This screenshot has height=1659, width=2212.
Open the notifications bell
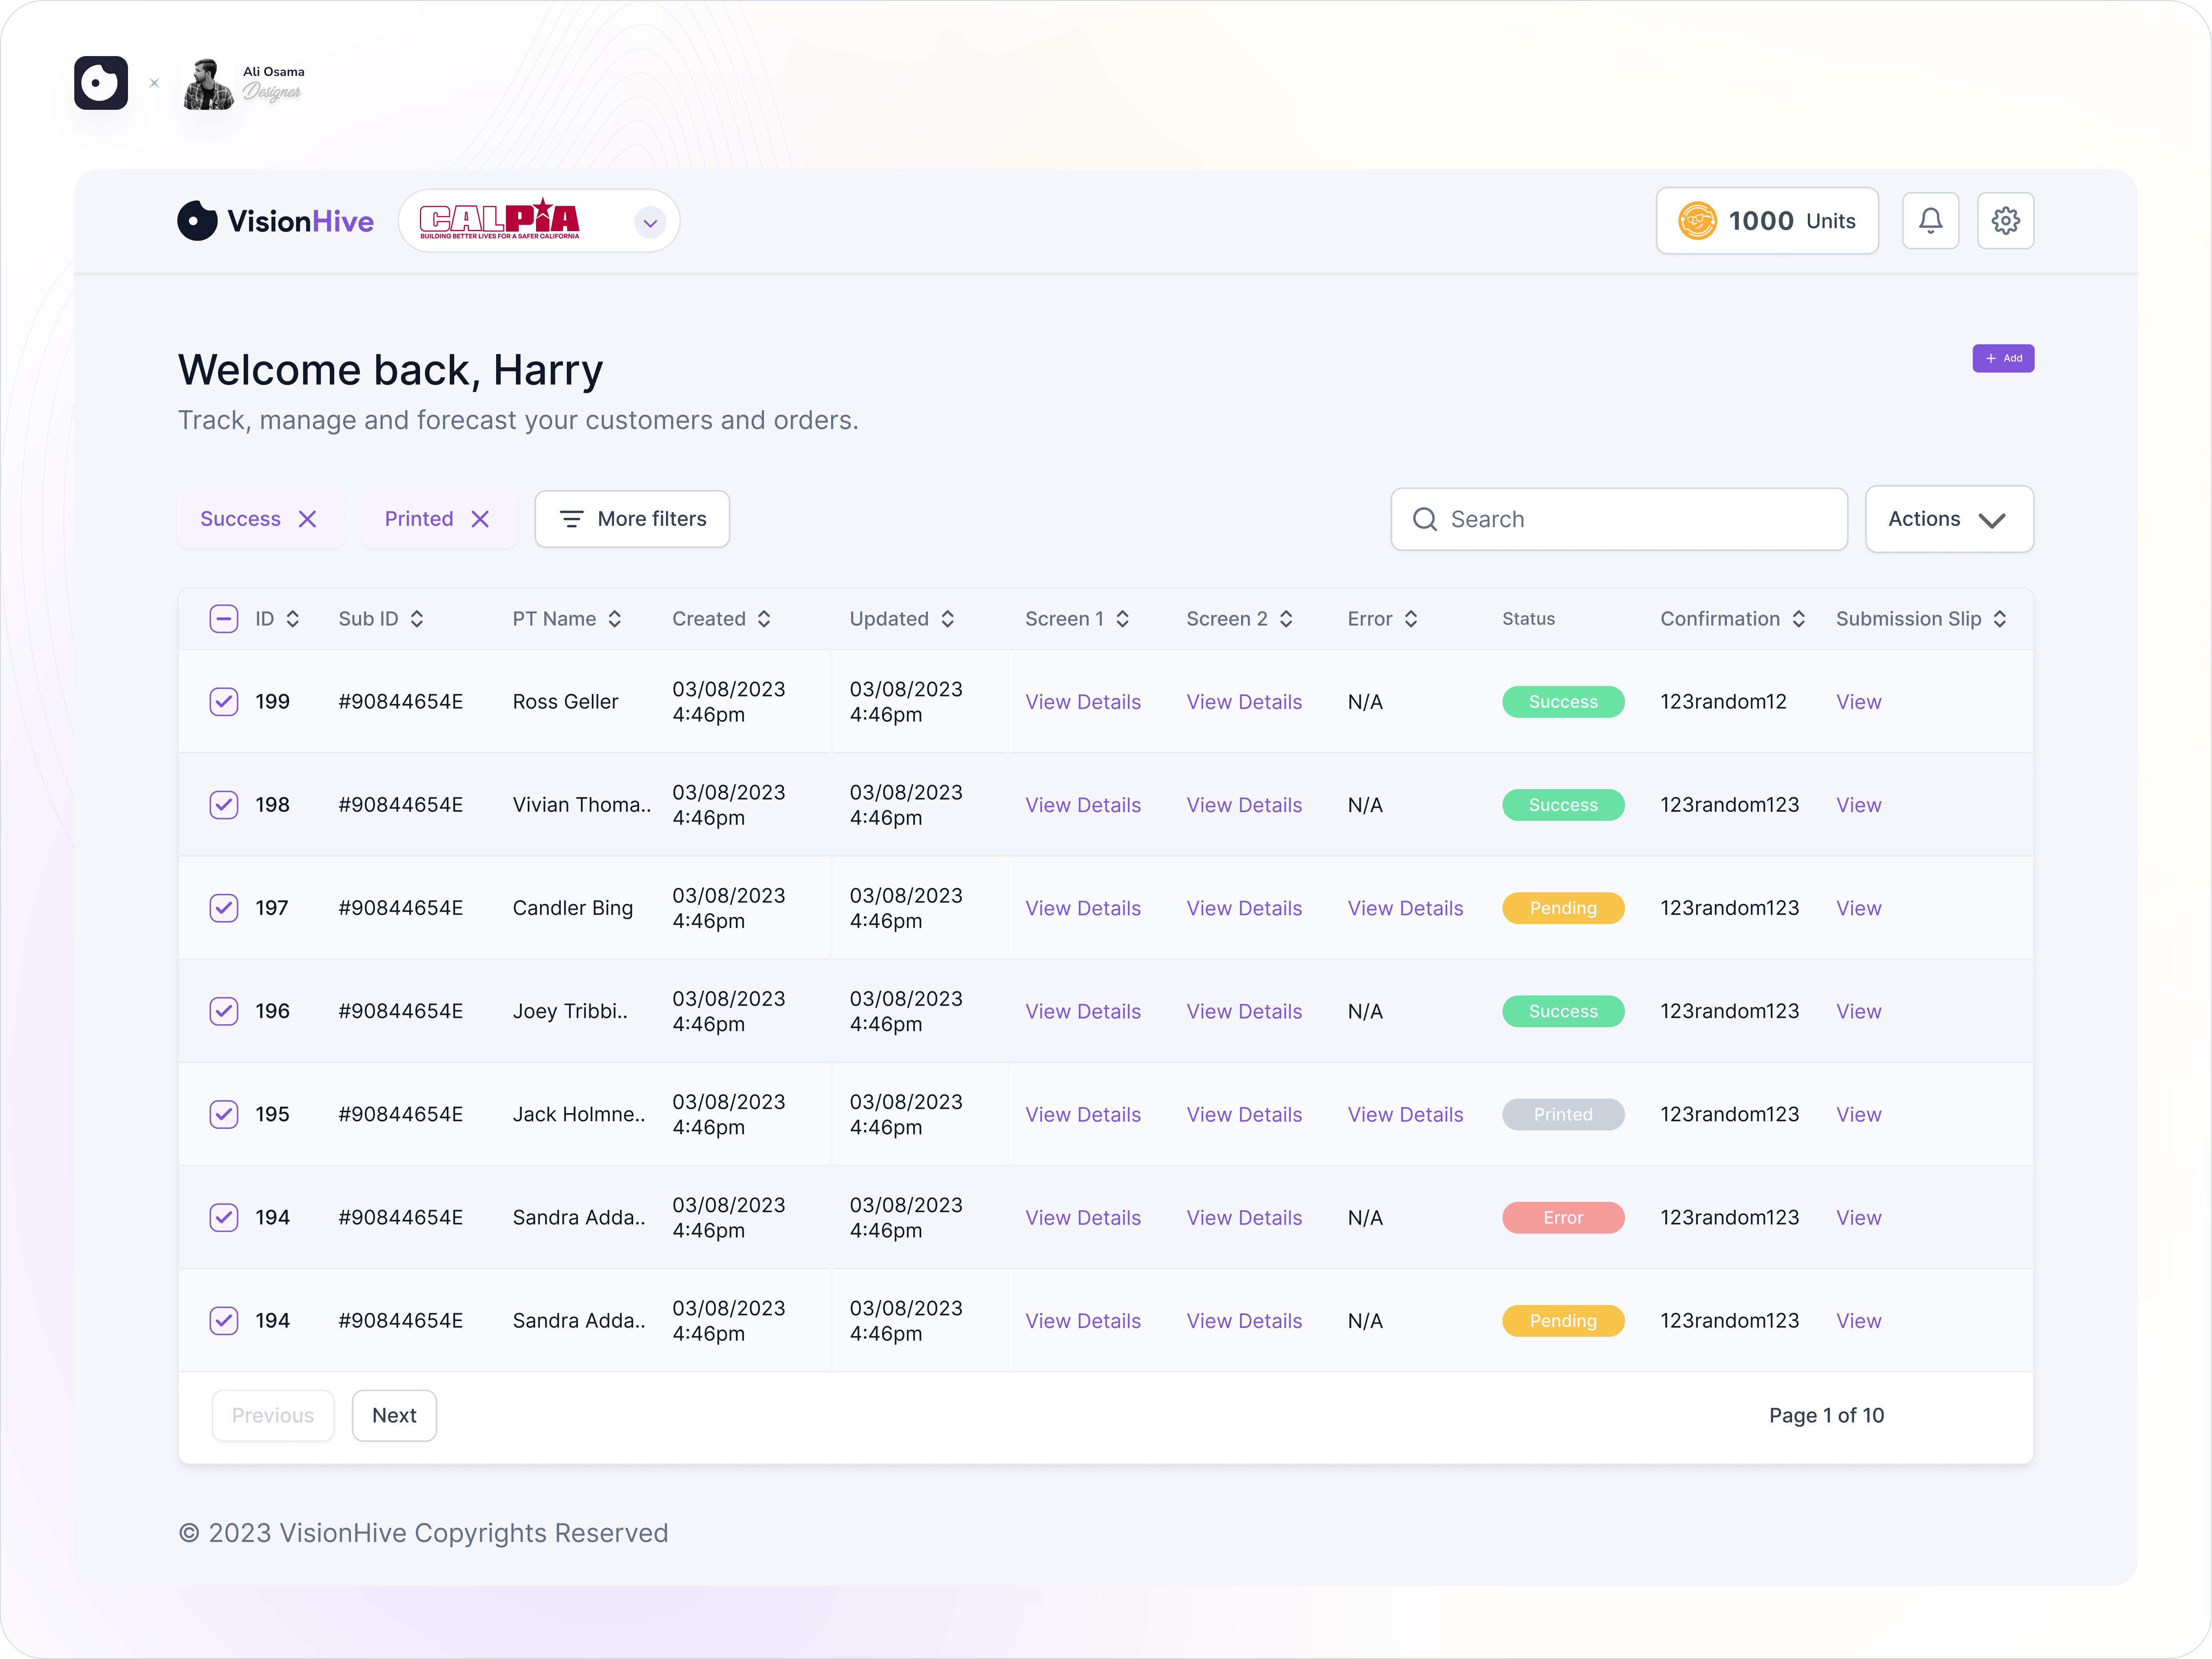coord(1930,220)
